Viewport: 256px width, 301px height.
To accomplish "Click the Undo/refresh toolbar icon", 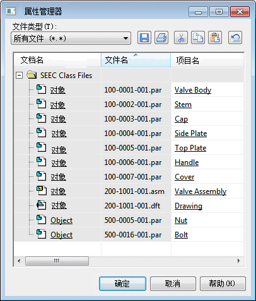I will [235, 38].
